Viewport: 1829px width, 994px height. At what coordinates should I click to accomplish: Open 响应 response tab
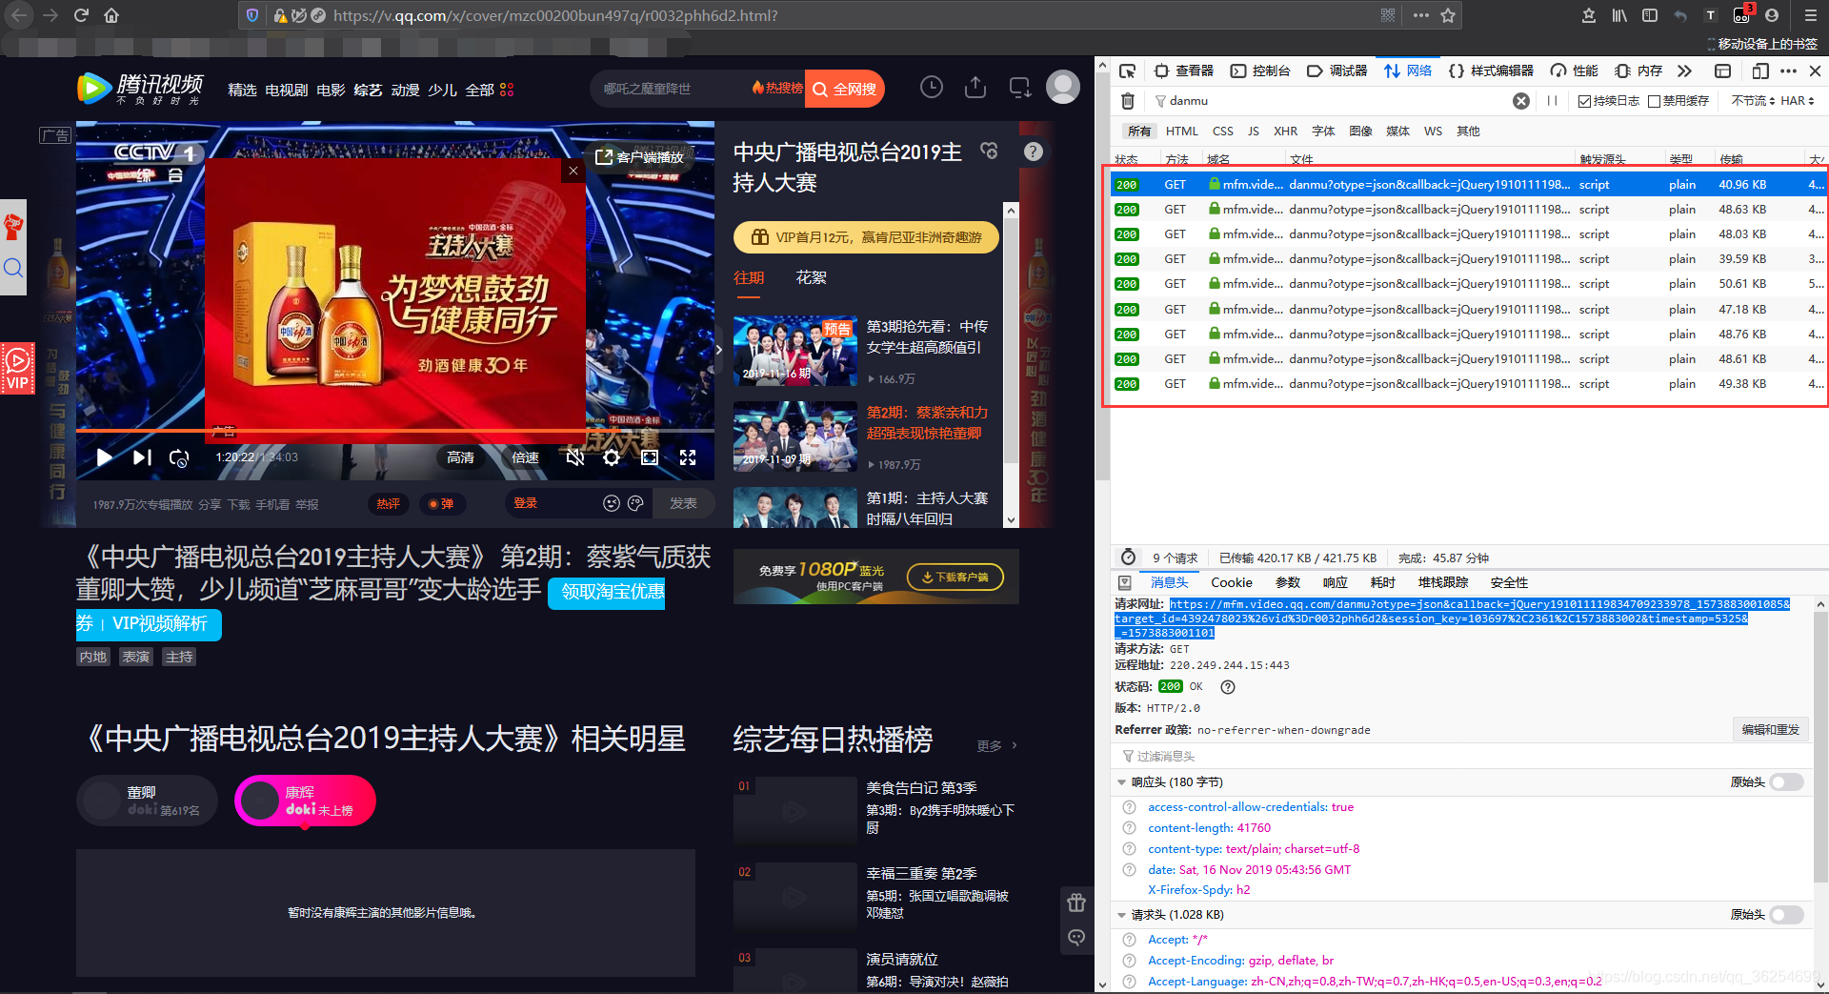tap(1336, 582)
